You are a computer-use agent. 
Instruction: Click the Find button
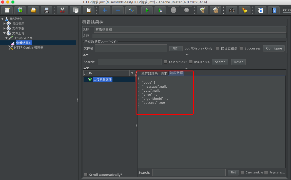pos(234,173)
